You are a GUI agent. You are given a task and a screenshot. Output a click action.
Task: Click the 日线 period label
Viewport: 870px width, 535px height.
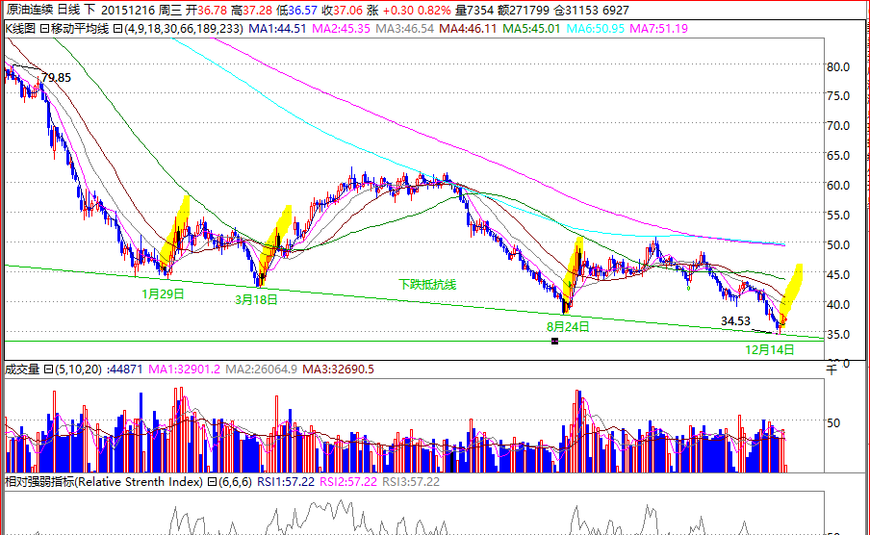pyautogui.click(x=68, y=10)
